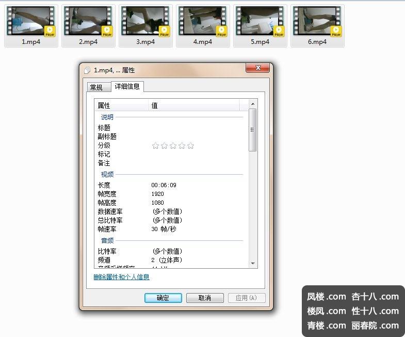The height and width of the screenshot is (337, 405).
Task: Click the properties dialog title bar icon
Action: click(x=87, y=70)
